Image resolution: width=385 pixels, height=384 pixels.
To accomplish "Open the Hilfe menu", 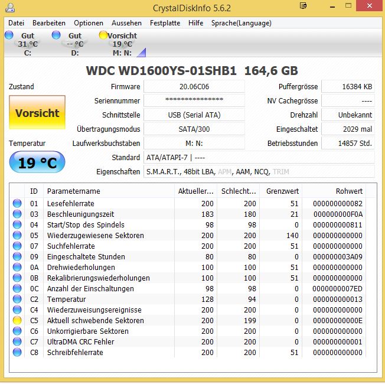I will click(195, 23).
